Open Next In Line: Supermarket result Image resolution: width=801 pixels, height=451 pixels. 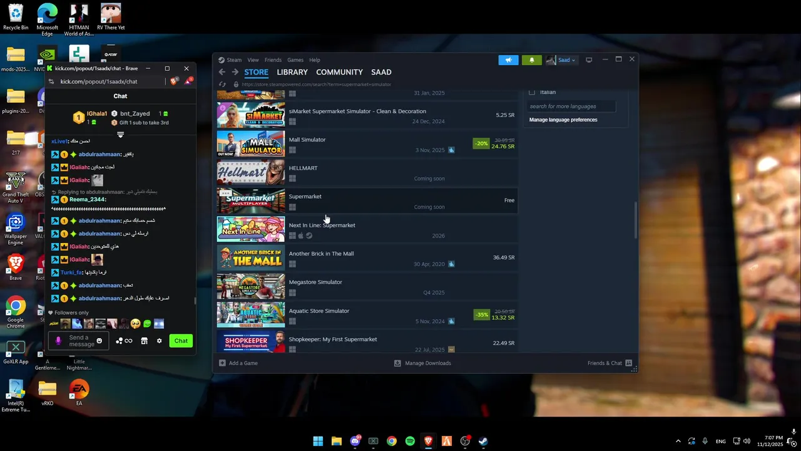pyautogui.click(x=367, y=229)
